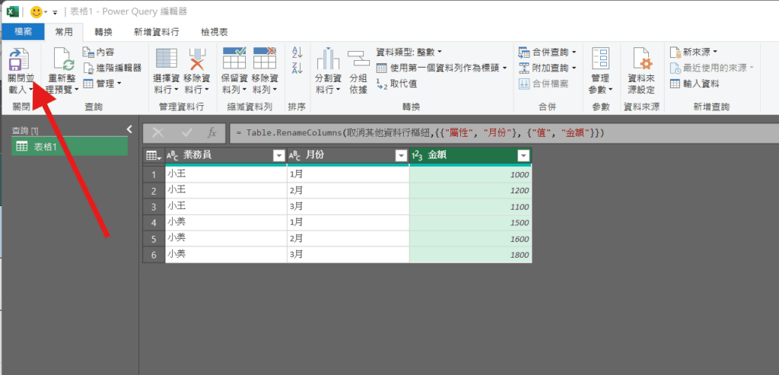
Task: Open the 業務員 column filter dropdown
Action: click(x=278, y=155)
